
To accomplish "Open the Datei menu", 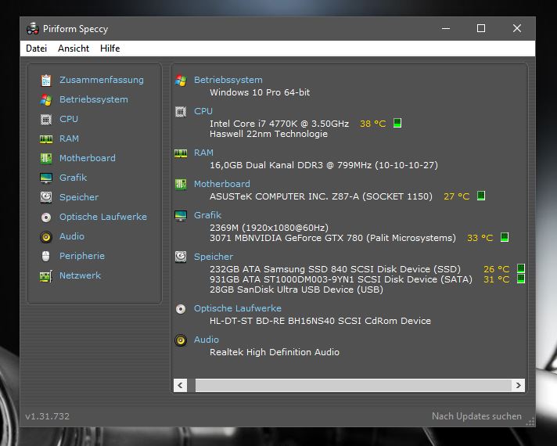I will pyautogui.click(x=36, y=49).
